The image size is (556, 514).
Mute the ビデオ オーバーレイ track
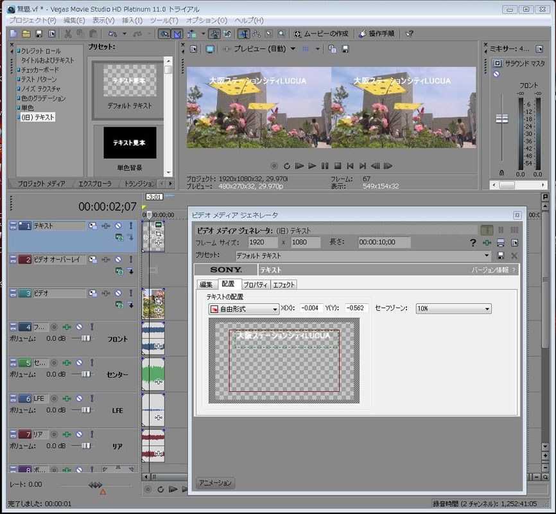pos(117,260)
